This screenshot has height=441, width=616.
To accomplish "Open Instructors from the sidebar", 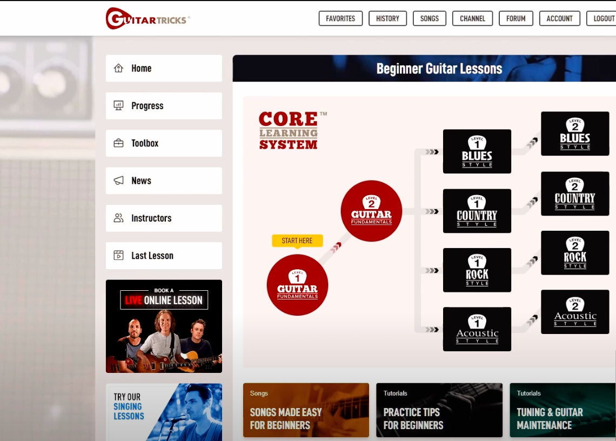I will point(164,218).
